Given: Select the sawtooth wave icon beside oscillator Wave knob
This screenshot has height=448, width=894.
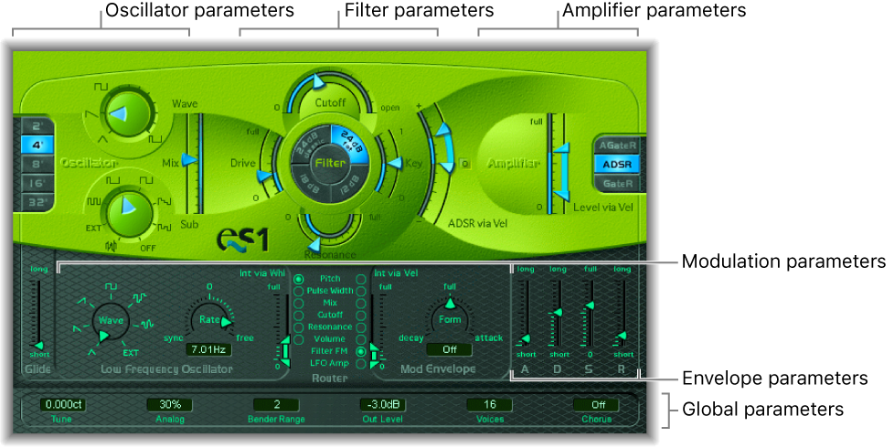Looking at the screenshot, I should pos(90,115).
